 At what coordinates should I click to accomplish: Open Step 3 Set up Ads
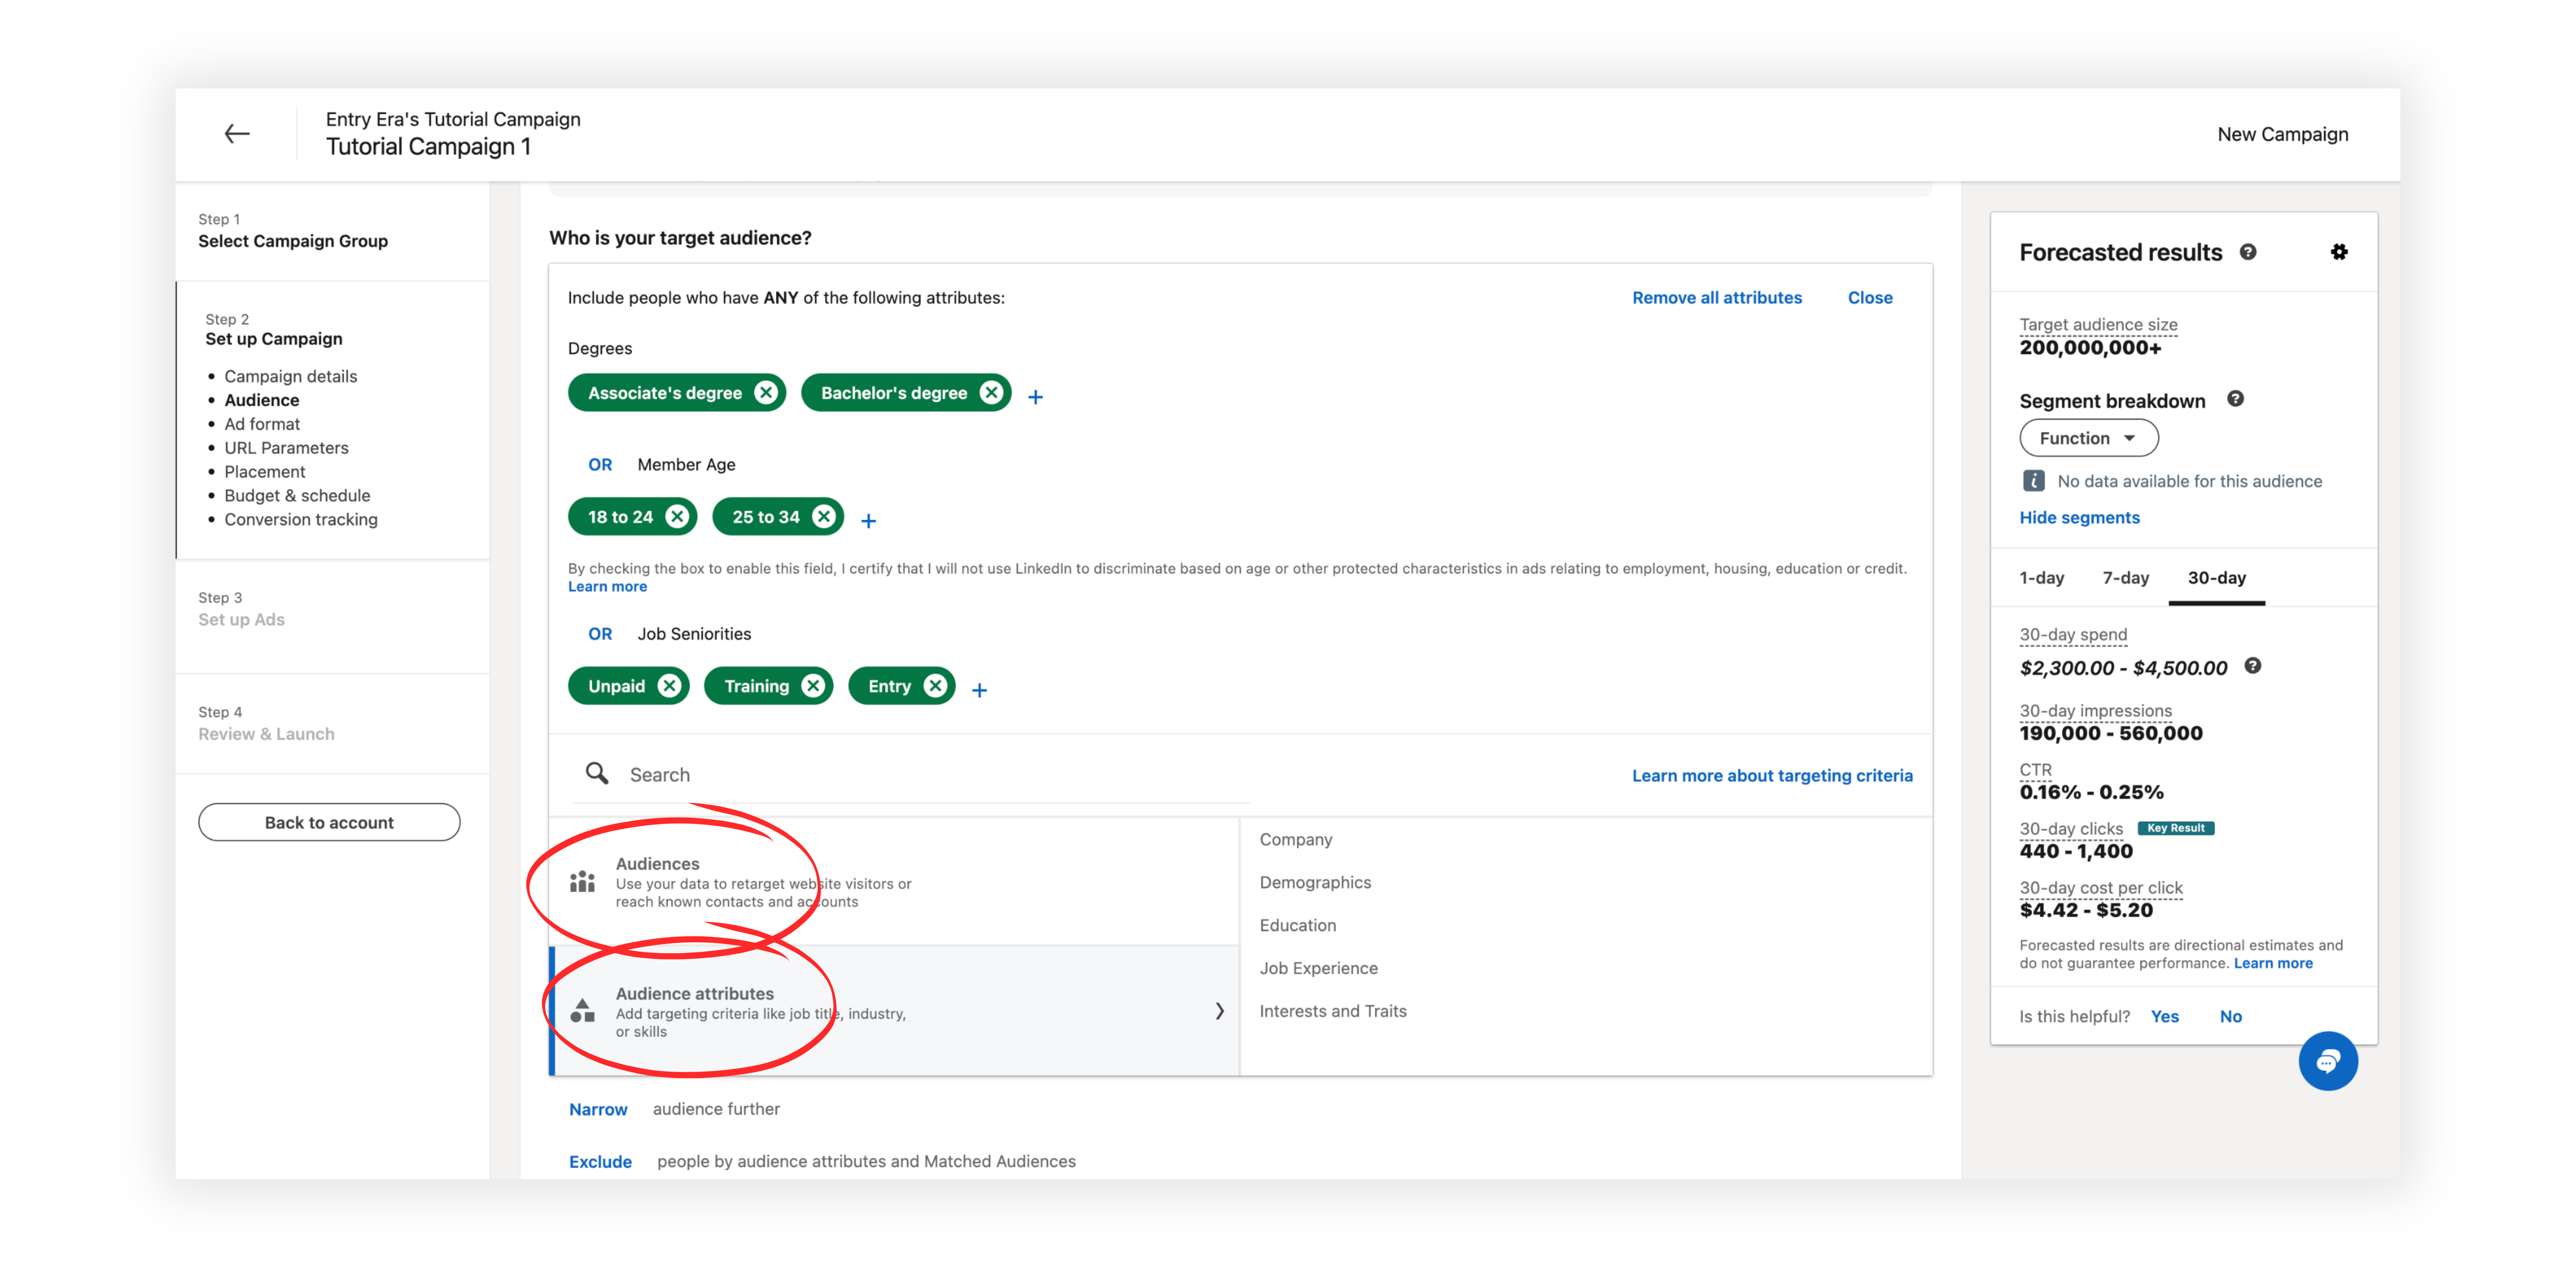242,609
